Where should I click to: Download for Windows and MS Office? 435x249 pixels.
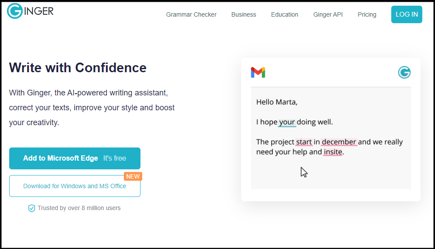point(75,186)
